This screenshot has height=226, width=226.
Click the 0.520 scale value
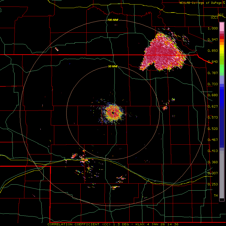click(213, 129)
